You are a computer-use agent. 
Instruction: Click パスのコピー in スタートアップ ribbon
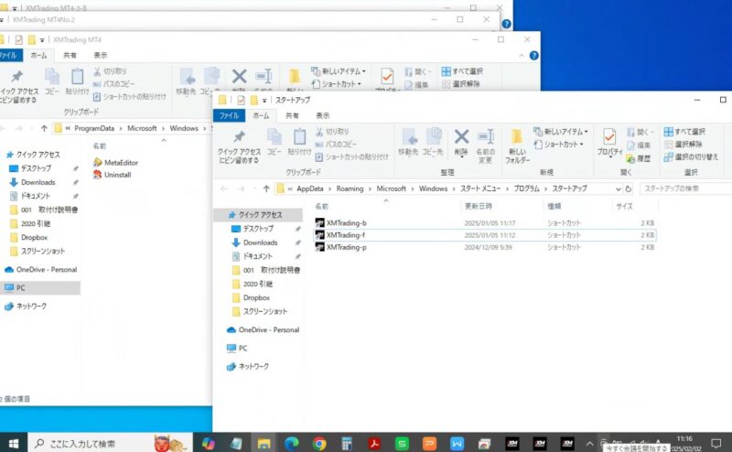pos(336,145)
